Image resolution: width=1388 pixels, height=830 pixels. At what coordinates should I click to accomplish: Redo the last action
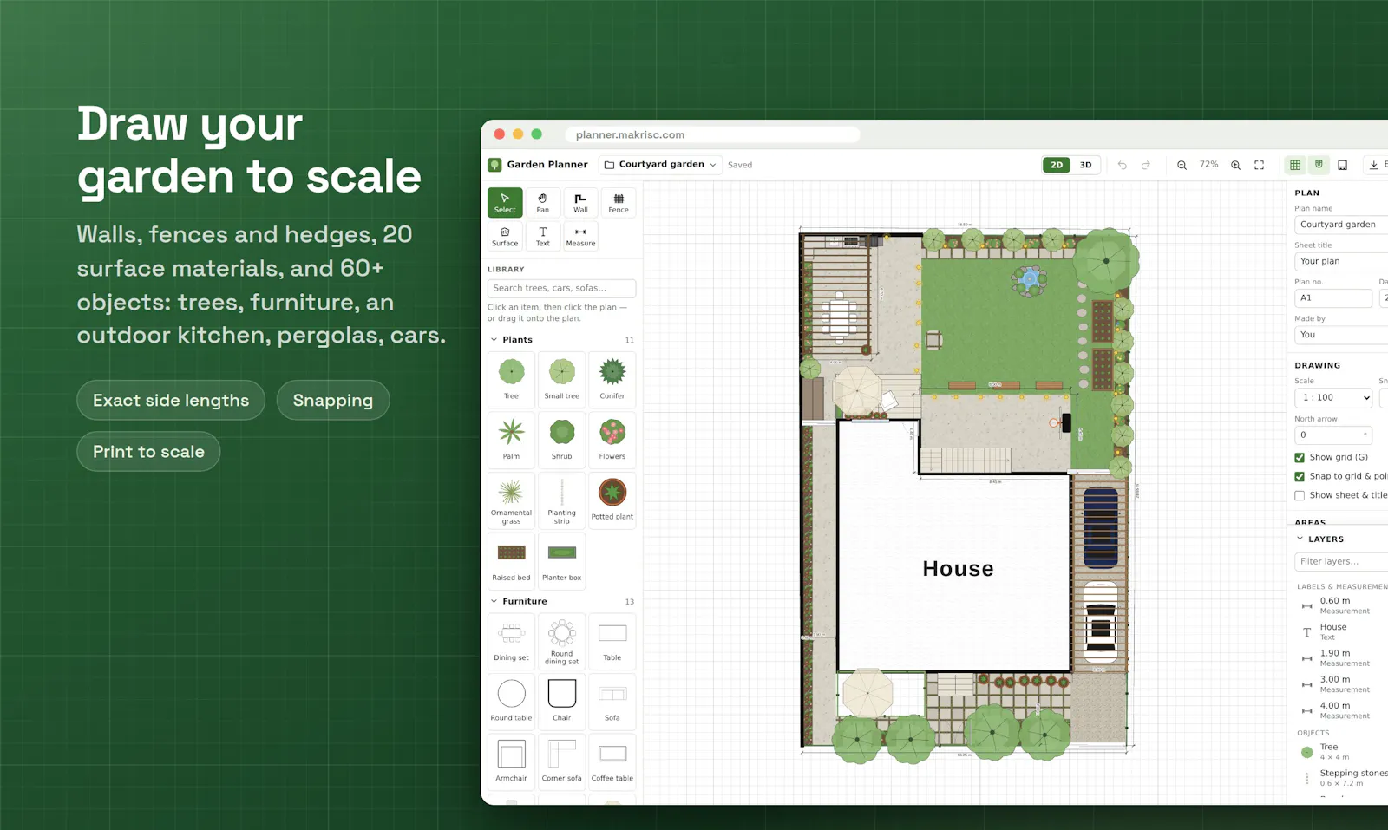[x=1146, y=165]
